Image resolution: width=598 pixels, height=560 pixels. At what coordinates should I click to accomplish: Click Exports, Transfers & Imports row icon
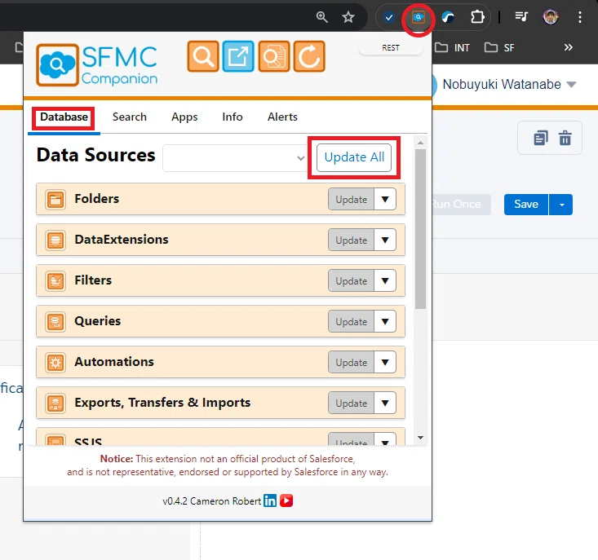[x=55, y=403]
